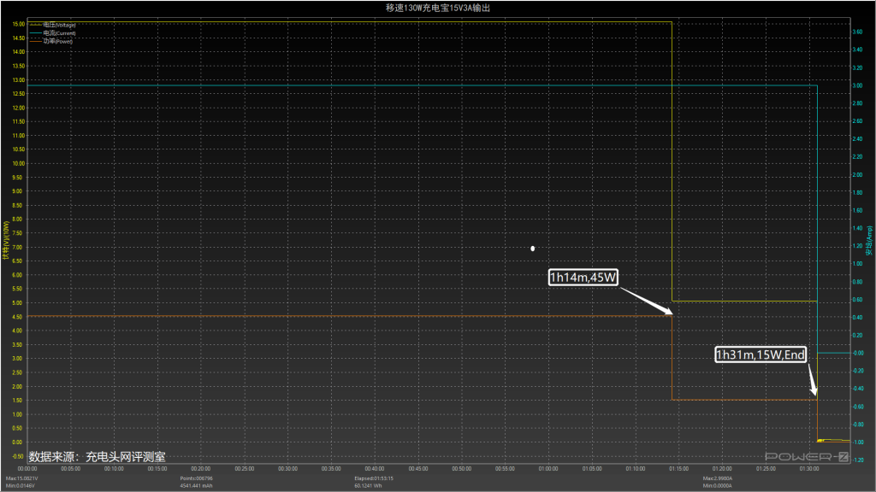Click the 01:00:00 time axis label
This screenshot has width=876, height=492.
point(548,469)
